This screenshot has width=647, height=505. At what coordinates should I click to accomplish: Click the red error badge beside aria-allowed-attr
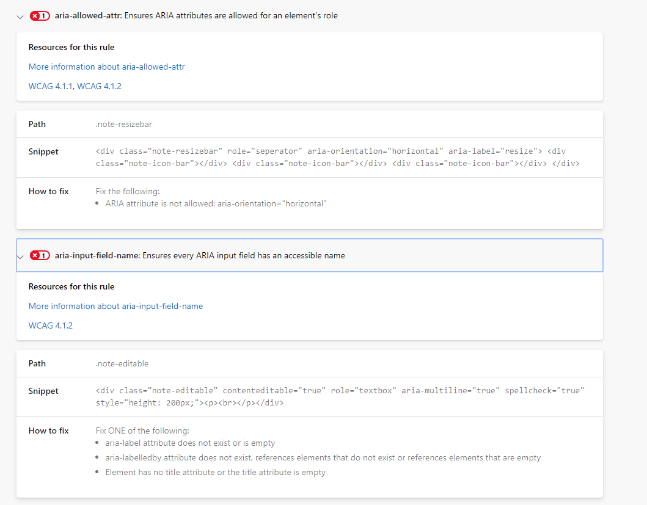pyautogui.click(x=40, y=16)
